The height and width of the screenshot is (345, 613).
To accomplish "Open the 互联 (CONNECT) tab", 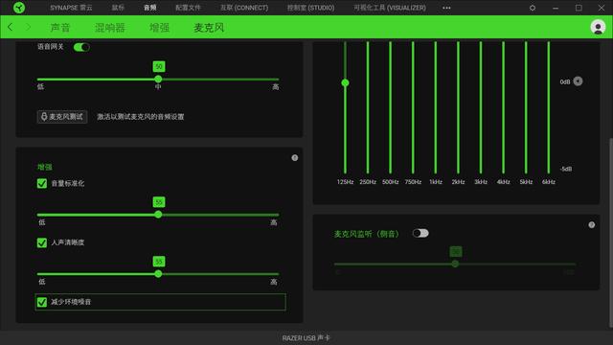I will click(244, 8).
